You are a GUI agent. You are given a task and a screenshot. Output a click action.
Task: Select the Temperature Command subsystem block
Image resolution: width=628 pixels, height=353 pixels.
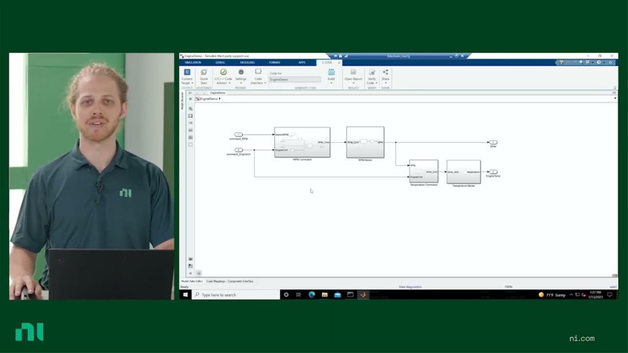point(424,171)
